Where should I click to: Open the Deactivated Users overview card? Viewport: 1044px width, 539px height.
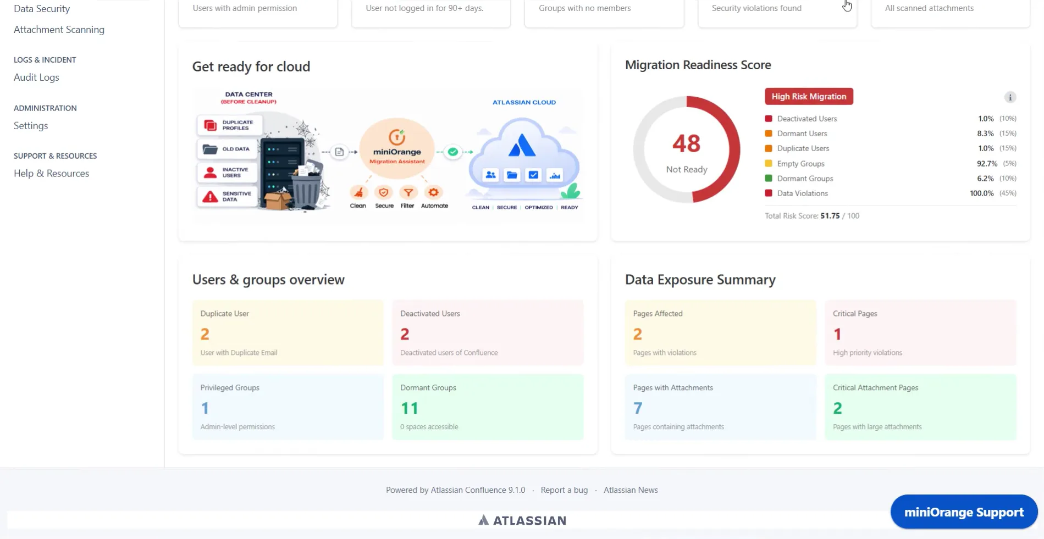[x=488, y=332]
